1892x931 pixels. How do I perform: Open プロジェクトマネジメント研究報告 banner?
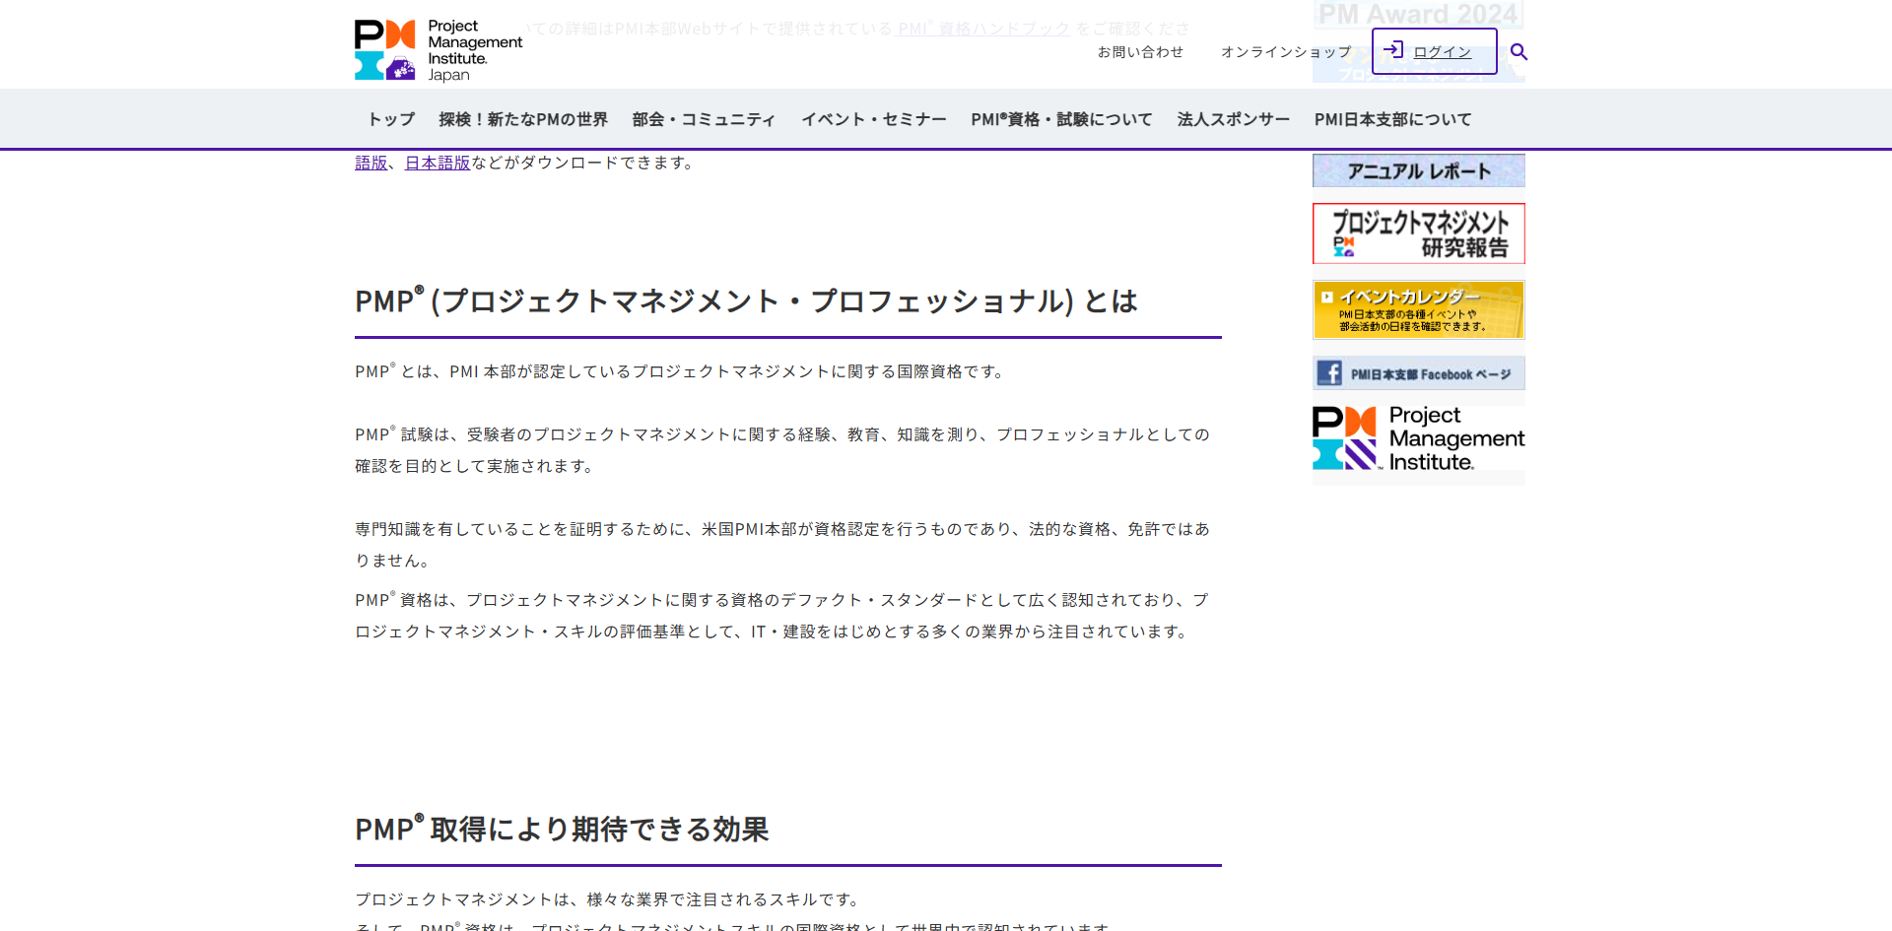[1419, 233]
